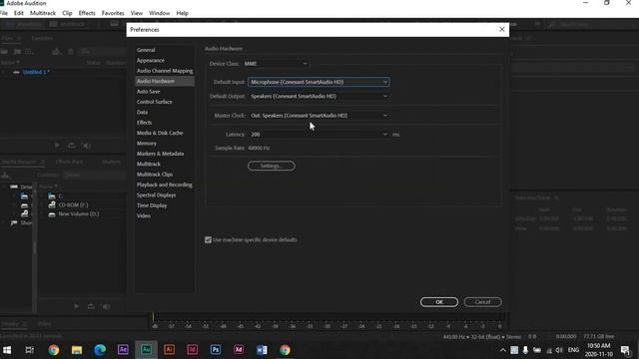The width and height of the screenshot is (639, 359).
Task: Switch to the Effects Rack tab
Action: [x=69, y=162]
